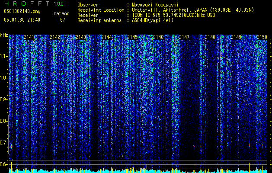Click the 0.8 frequency axis label
The width and height of the screenshot is (272, 173).
coord(3,121)
